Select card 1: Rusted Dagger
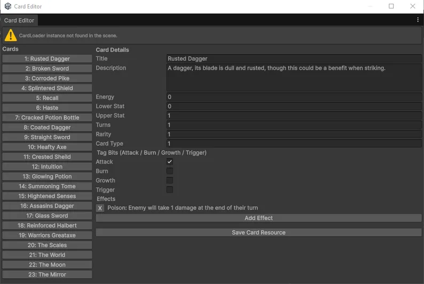 point(47,59)
